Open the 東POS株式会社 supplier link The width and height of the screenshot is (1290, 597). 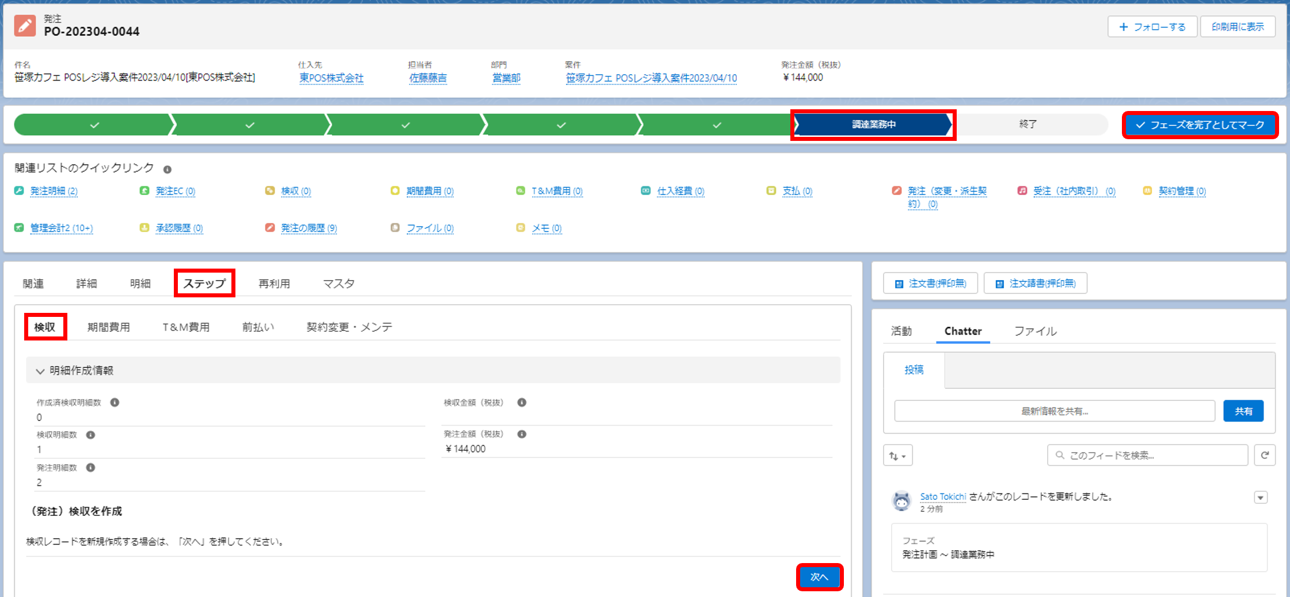(x=331, y=78)
